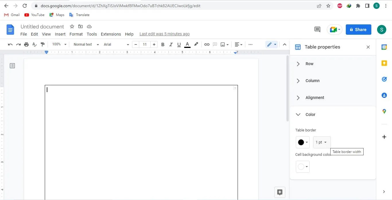Image resolution: width=392 pixels, height=200 pixels.
Task: Open the Table border width dropdown
Action: click(x=321, y=142)
